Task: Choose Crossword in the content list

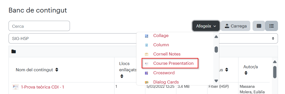Action: point(164,73)
